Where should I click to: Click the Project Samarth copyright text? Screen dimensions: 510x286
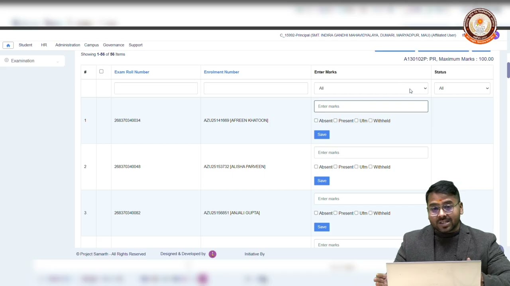click(x=111, y=254)
